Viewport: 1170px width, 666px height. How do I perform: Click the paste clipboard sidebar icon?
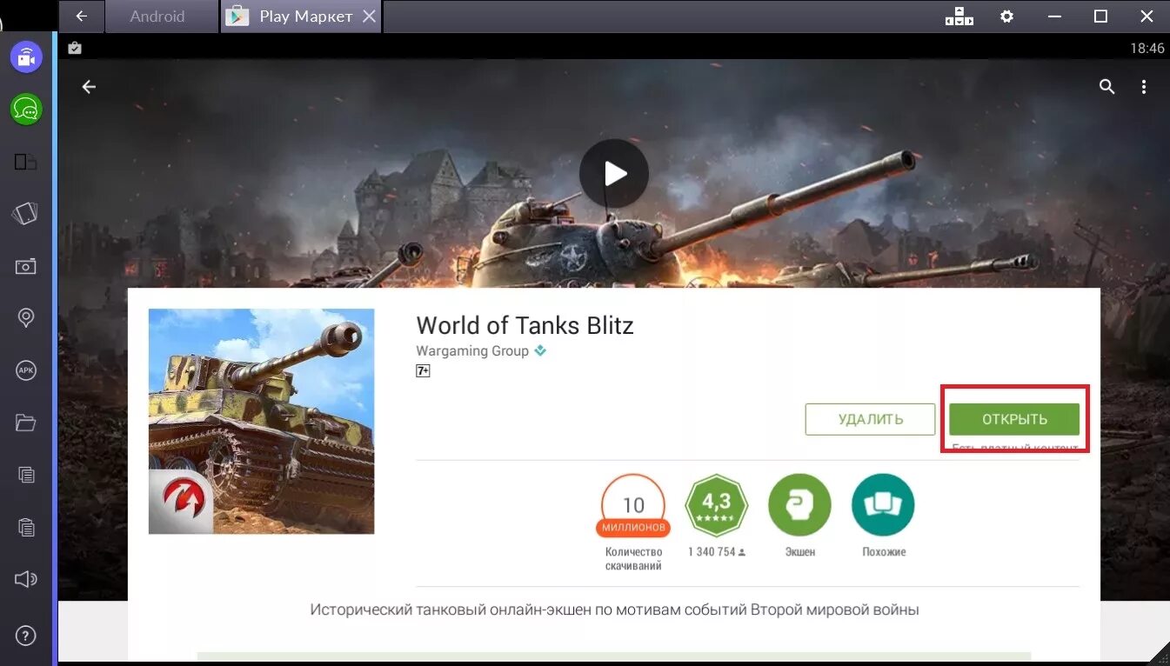point(26,527)
